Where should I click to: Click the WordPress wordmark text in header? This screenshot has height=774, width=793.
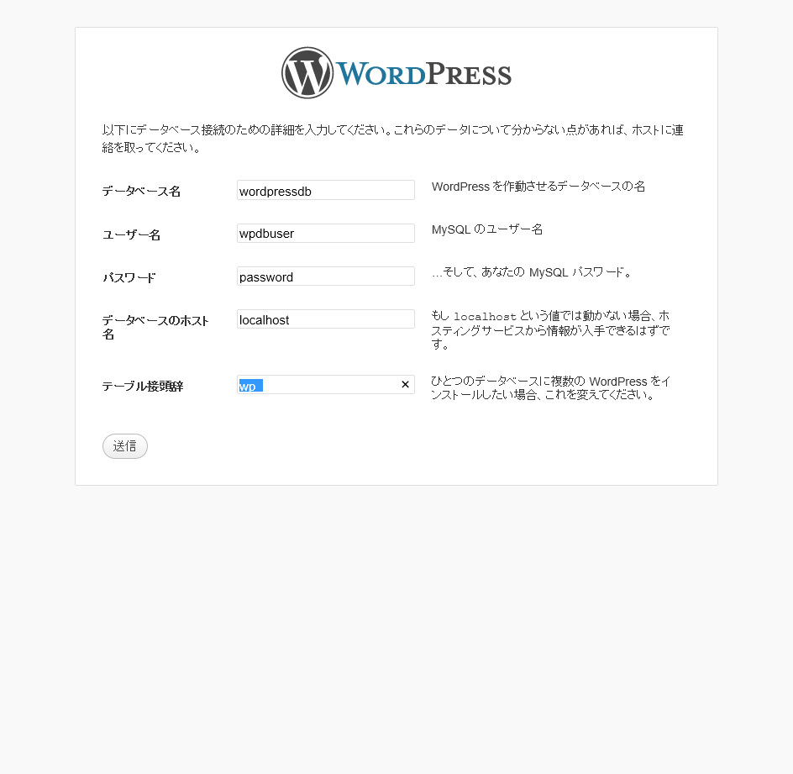pos(424,74)
